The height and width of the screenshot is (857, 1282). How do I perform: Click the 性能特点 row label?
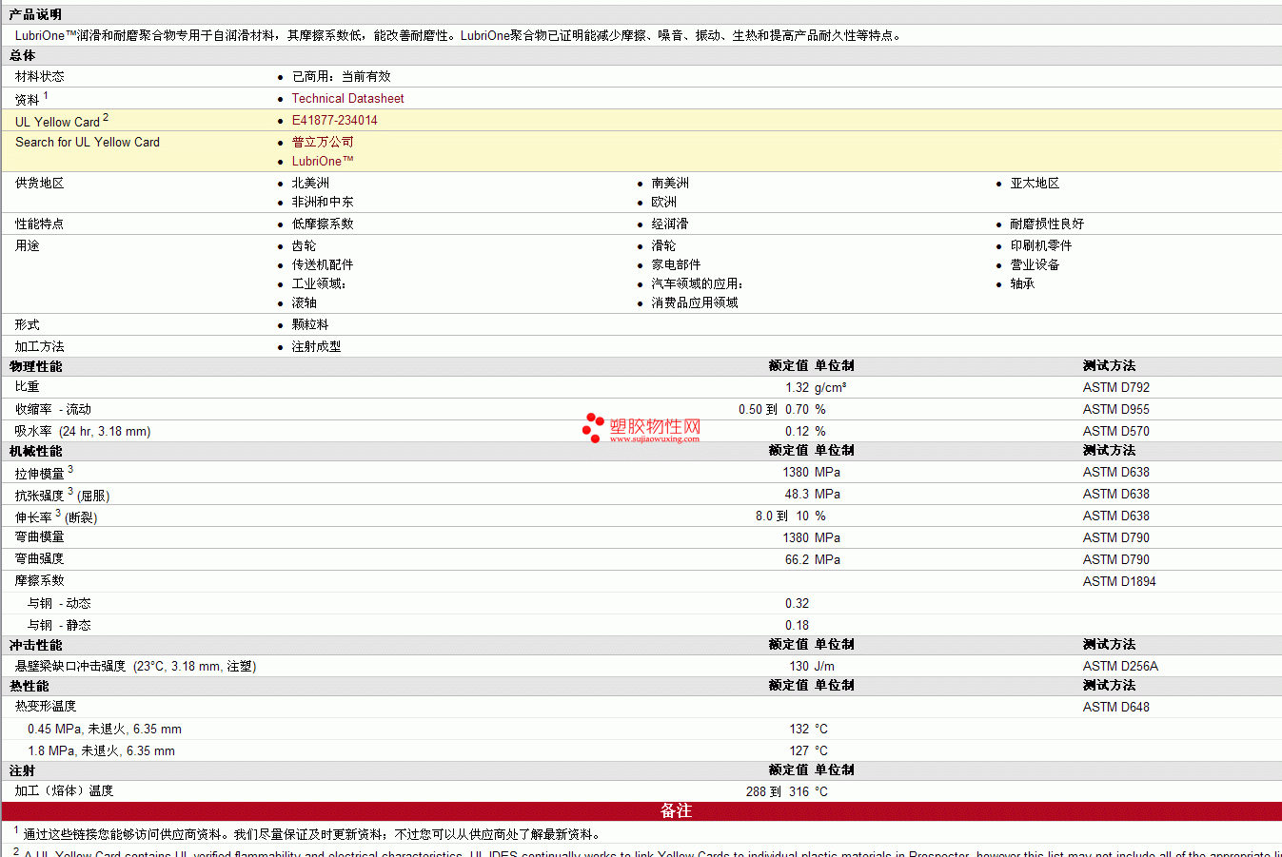(x=40, y=224)
